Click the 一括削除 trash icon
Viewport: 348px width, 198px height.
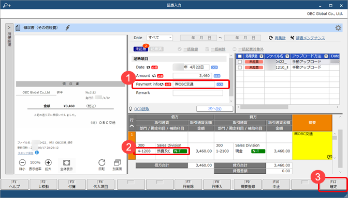[x=207, y=49]
